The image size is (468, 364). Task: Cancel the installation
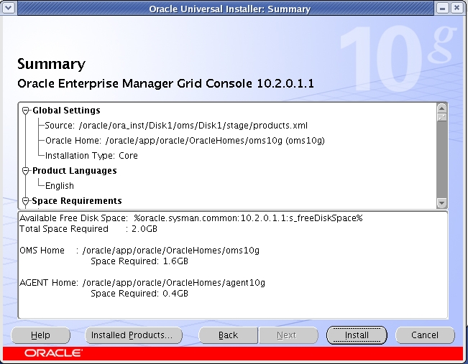tap(425, 335)
